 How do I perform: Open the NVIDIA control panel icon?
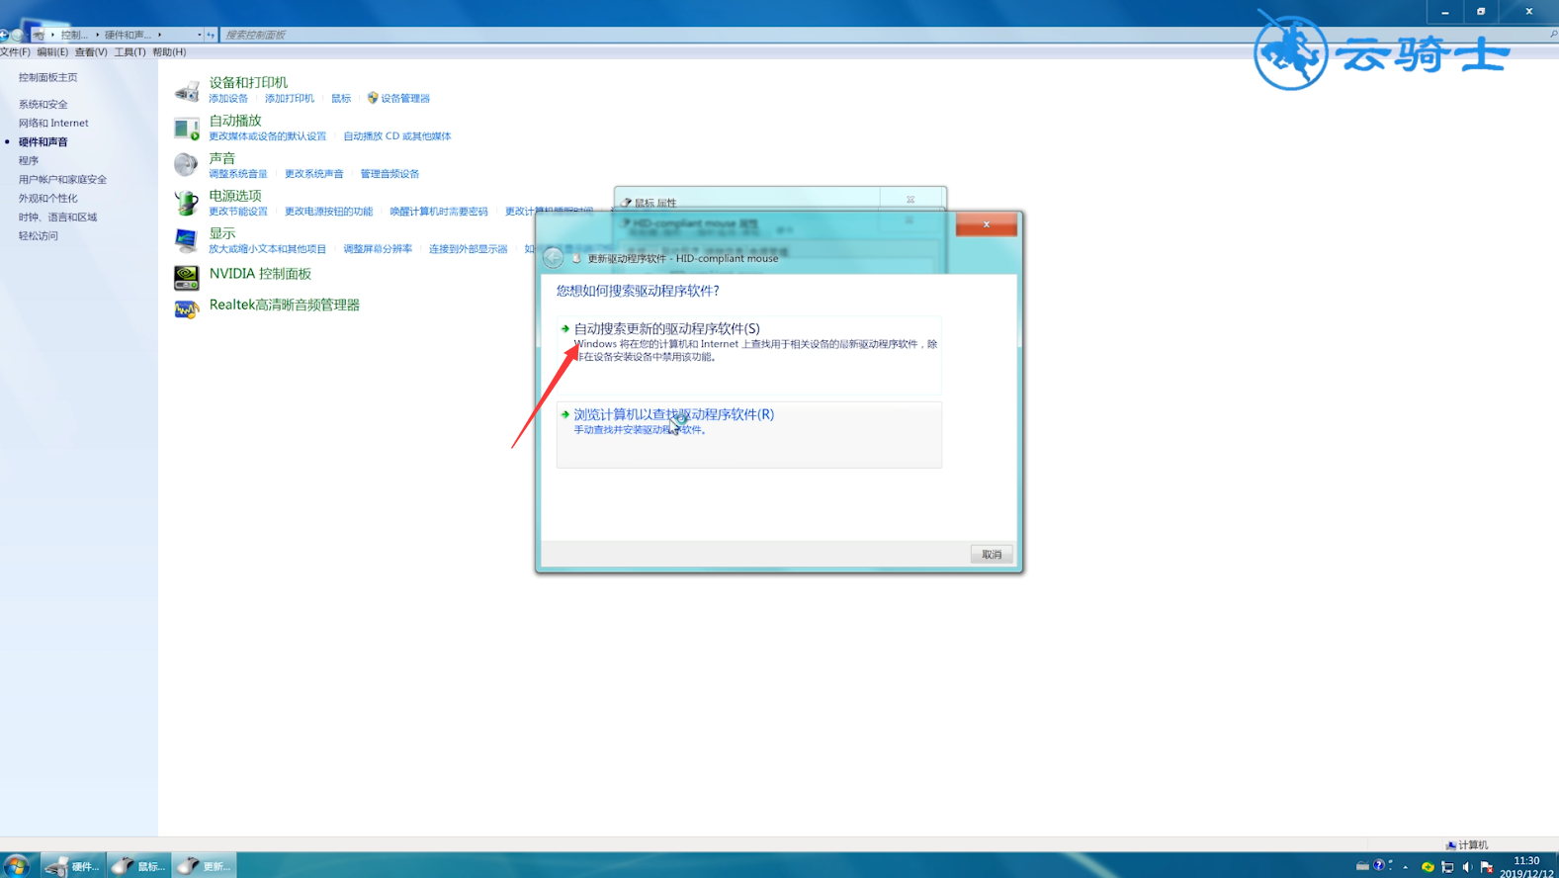point(186,277)
